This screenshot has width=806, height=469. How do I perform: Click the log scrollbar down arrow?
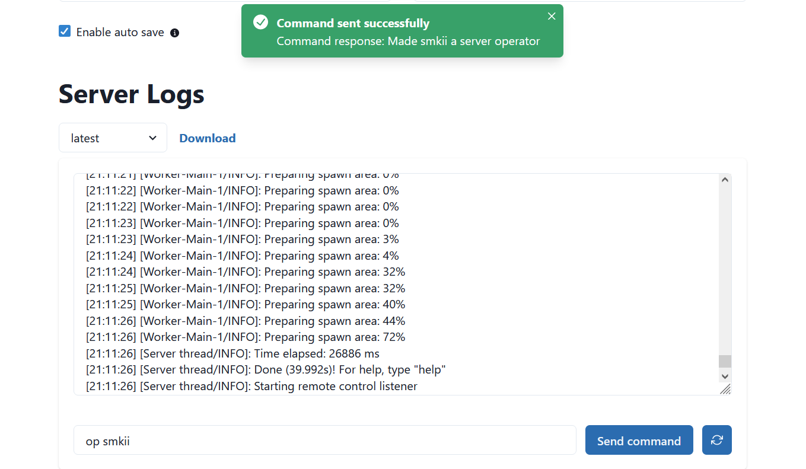[x=725, y=376]
